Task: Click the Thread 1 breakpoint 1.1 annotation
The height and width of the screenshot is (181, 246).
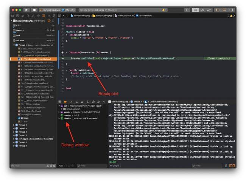Action: 220,59
